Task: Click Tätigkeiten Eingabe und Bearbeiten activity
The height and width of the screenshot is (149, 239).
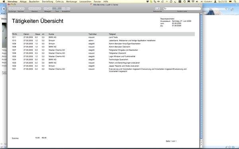Action: (x=123, y=50)
